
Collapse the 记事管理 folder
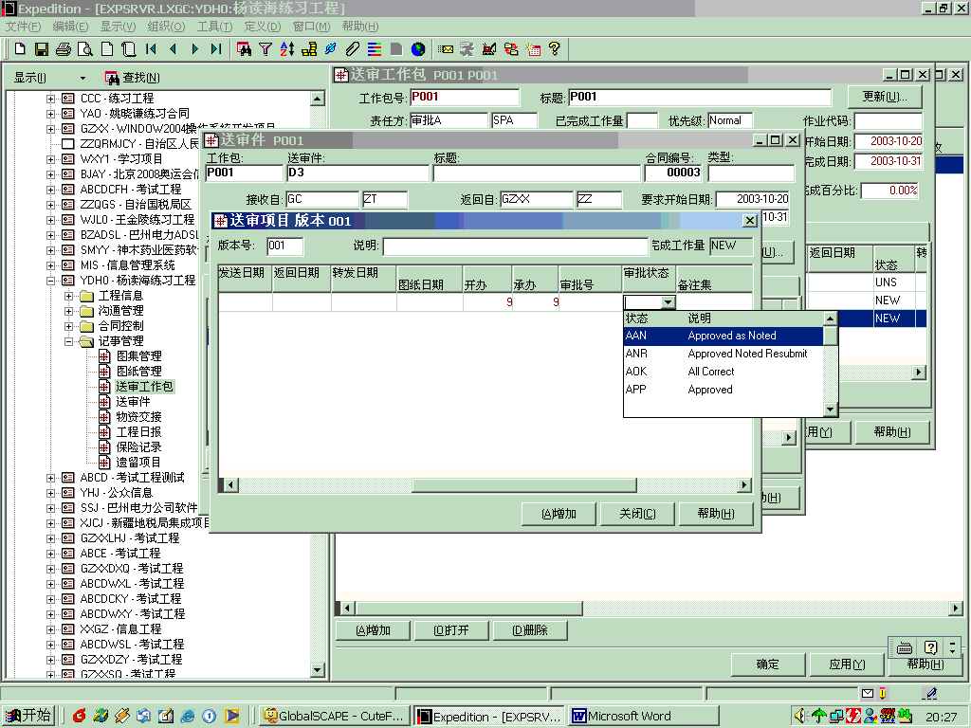click(68, 341)
